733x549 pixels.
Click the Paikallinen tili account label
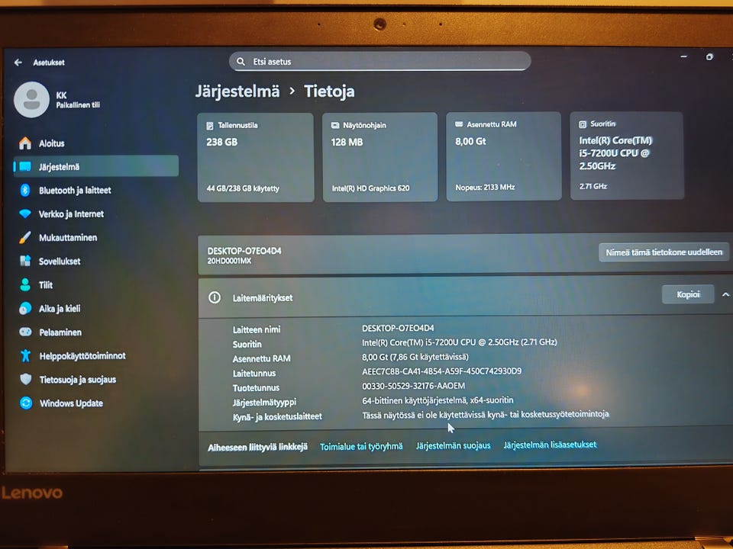(x=78, y=105)
